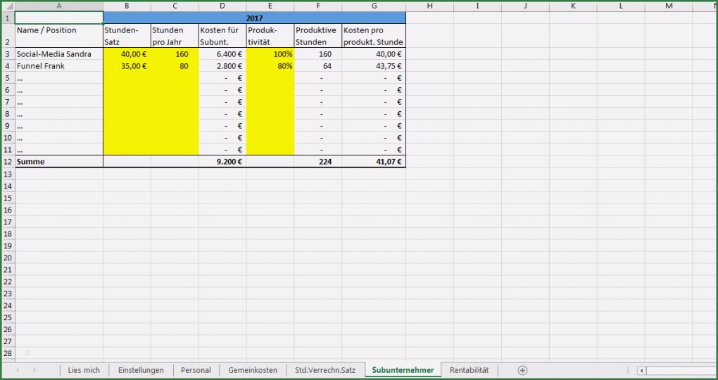Image resolution: width=718 pixels, height=380 pixels.
Task: Click the 2017 merged header cell
Action: [x=254, y=18]
